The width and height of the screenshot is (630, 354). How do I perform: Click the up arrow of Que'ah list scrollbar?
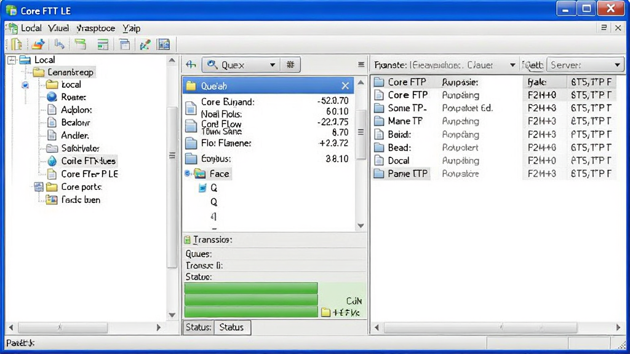[x=361, y=82]
